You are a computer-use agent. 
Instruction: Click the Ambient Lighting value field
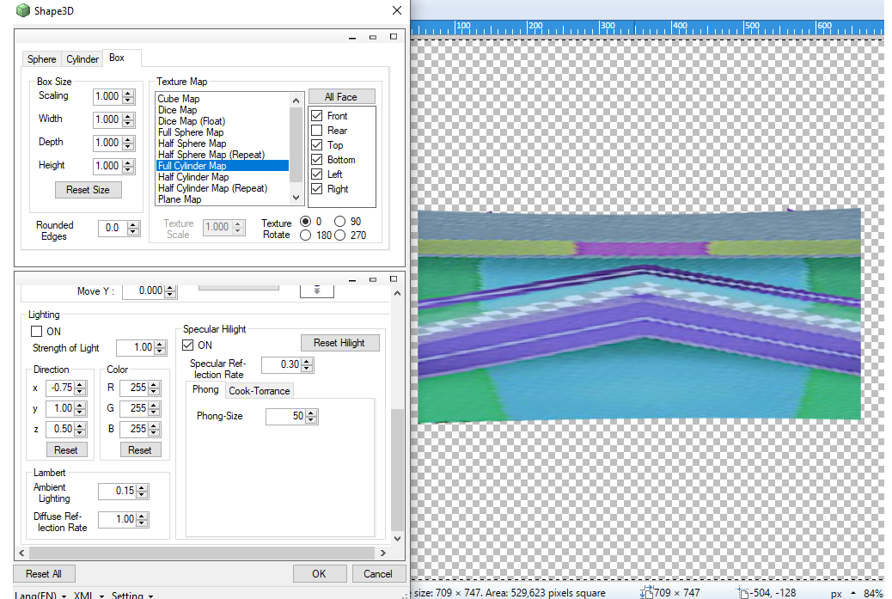118,491
